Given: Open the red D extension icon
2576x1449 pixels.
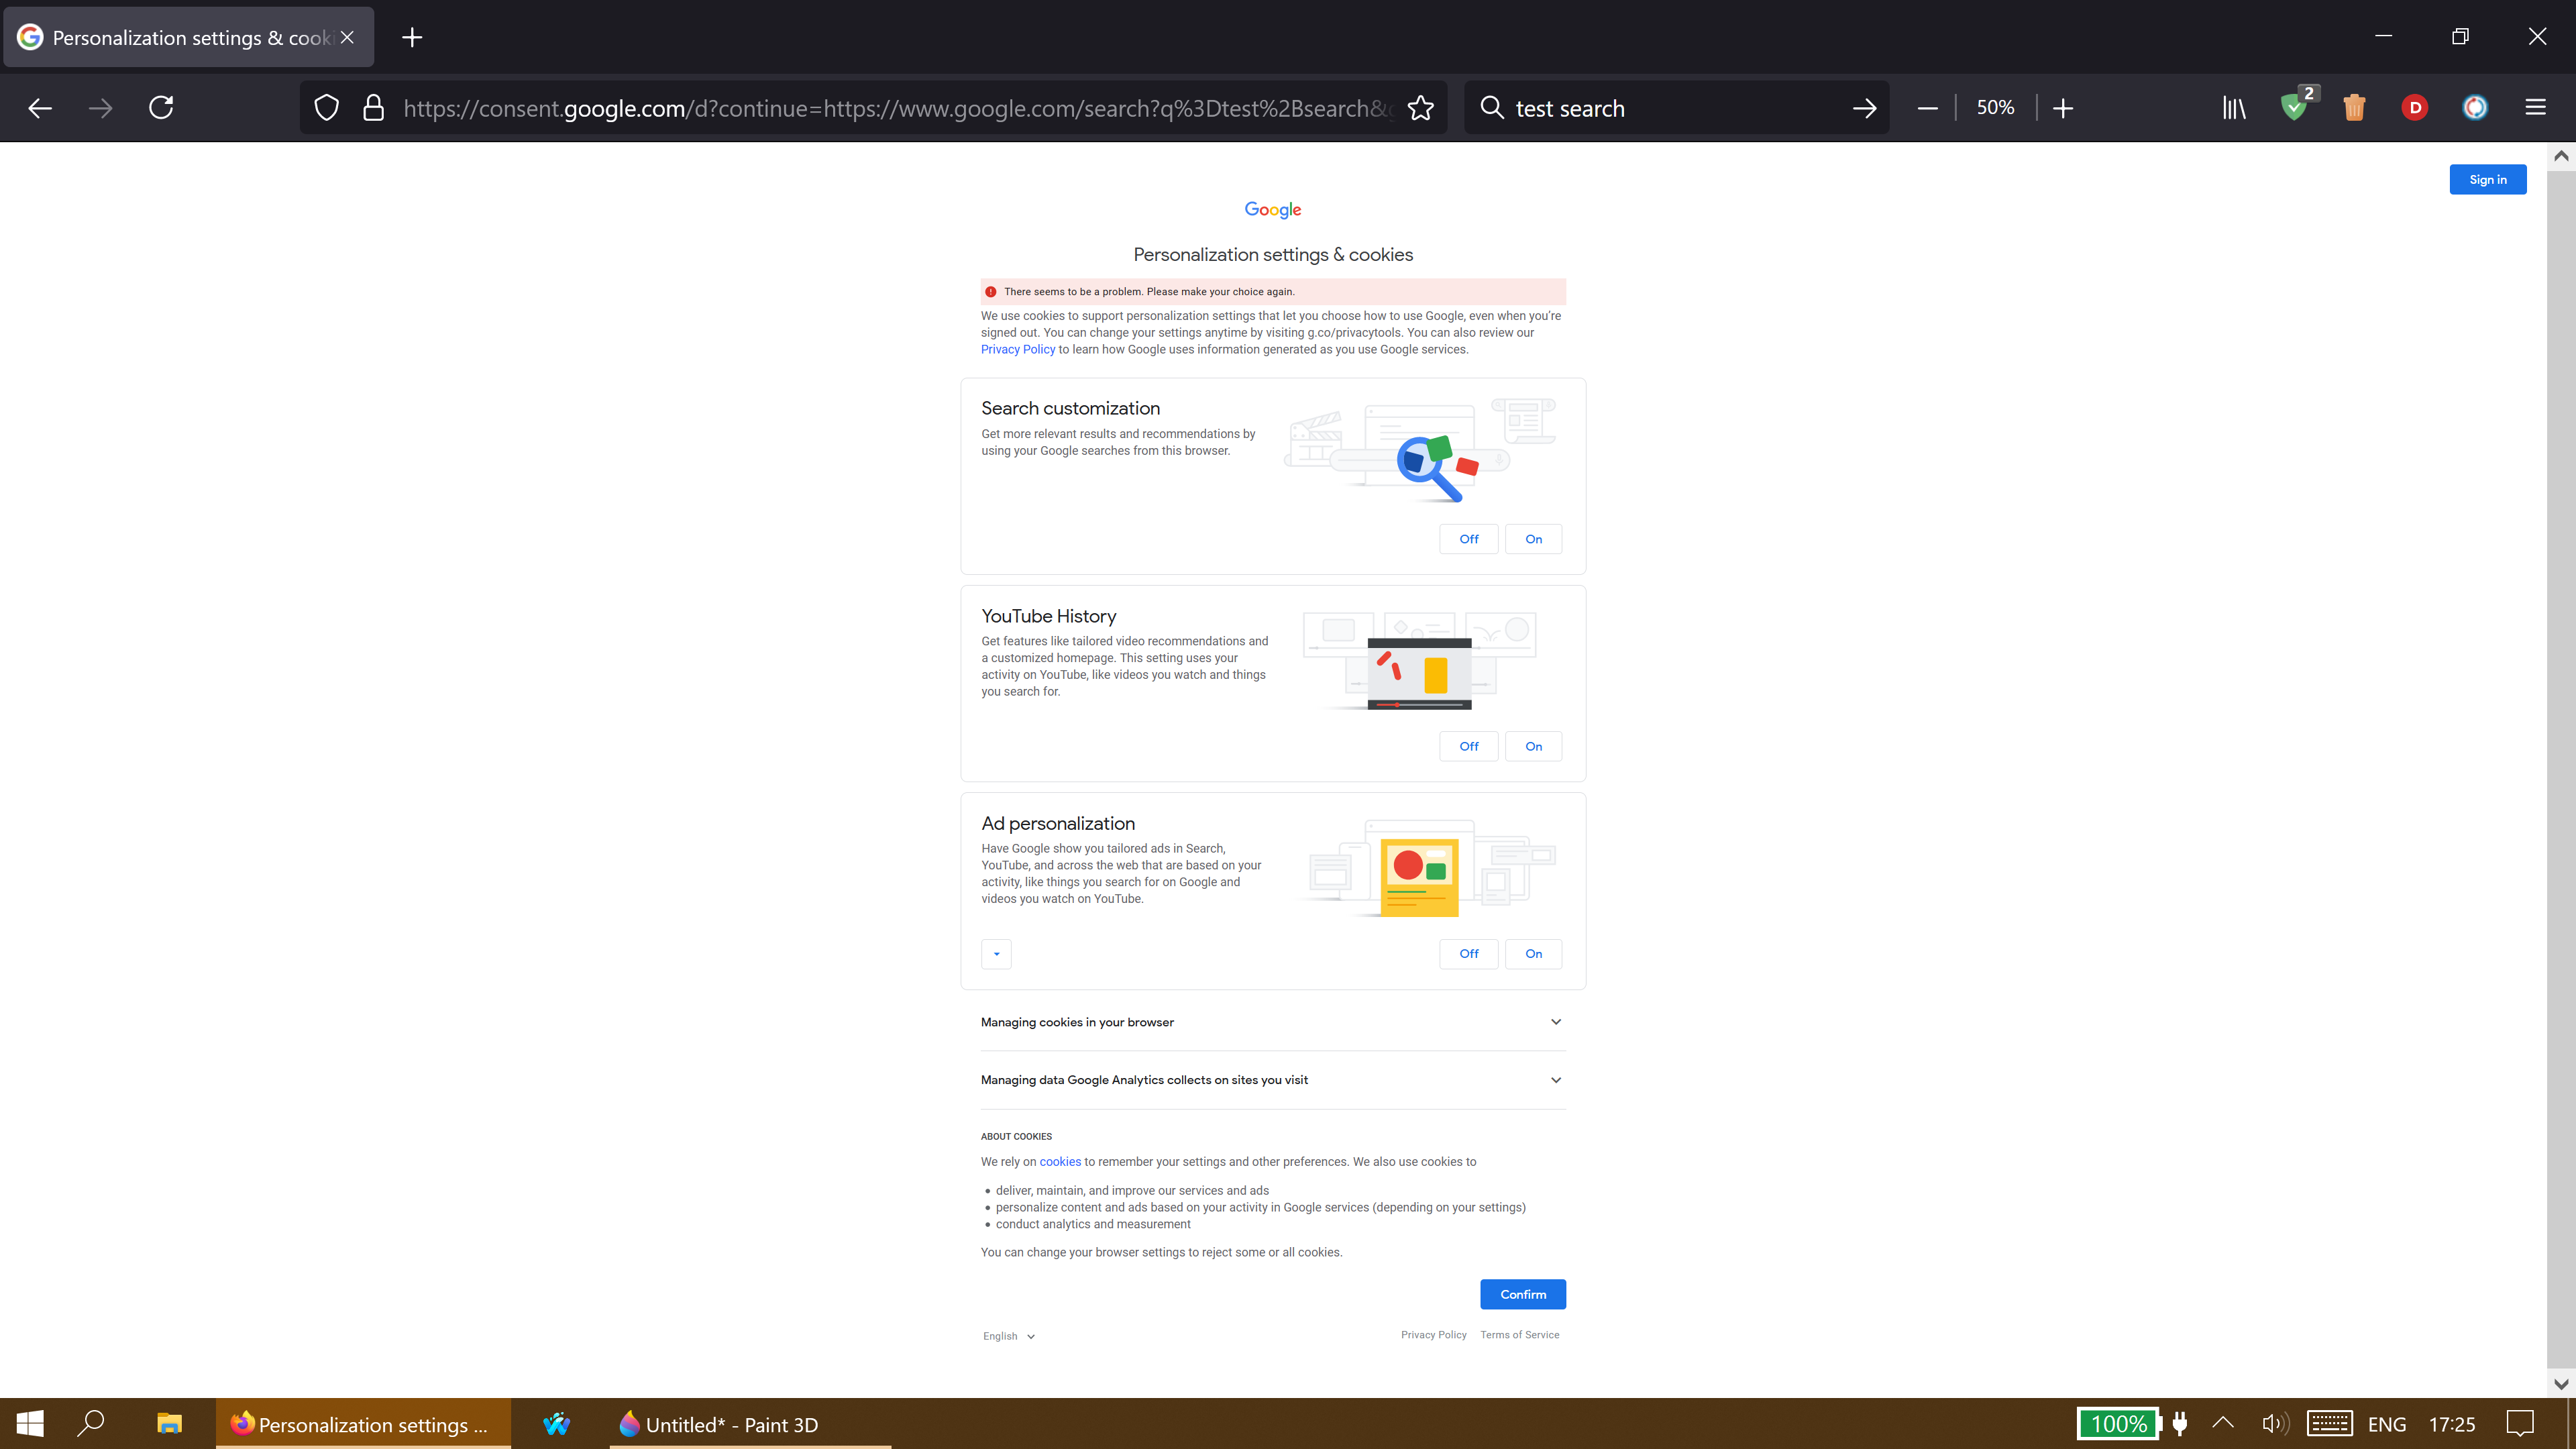Looking at the screenshot, I should pos(2415,108).
